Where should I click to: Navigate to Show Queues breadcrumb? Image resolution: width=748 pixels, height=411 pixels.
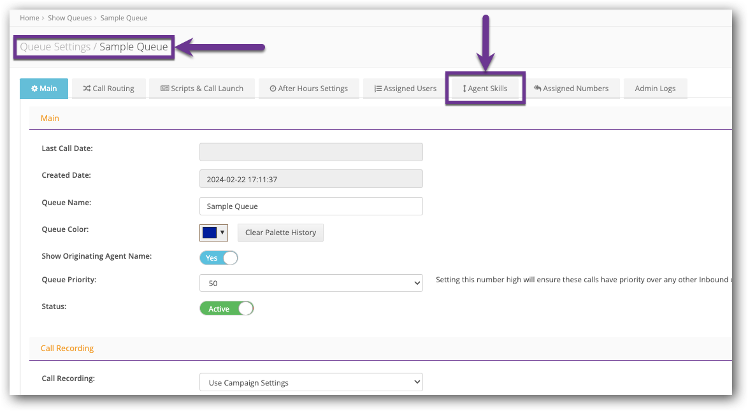click(69, 18)
